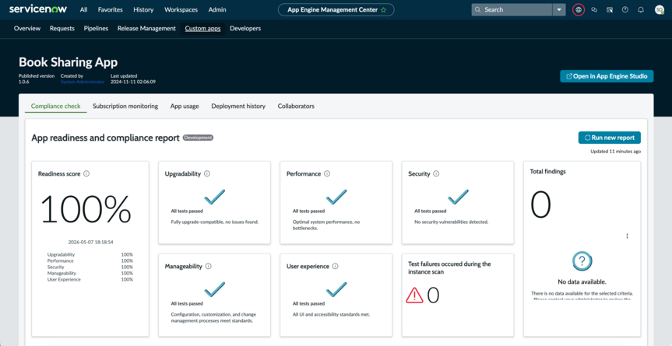
Task: Click the info icon next to User experience
Action: coord(335,266)
